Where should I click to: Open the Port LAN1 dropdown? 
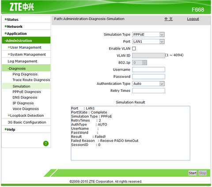(148, 42)
